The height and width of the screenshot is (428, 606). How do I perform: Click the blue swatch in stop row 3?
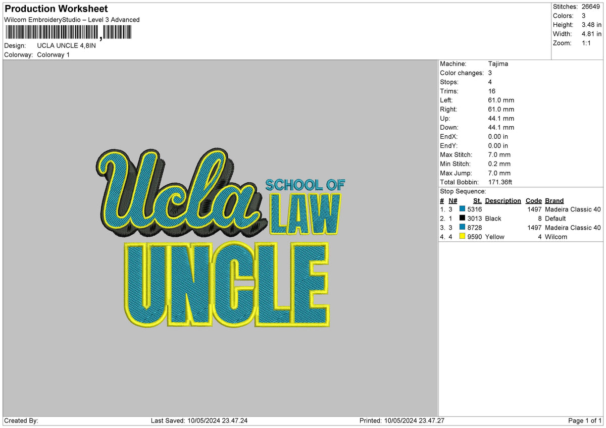point(462,227)
